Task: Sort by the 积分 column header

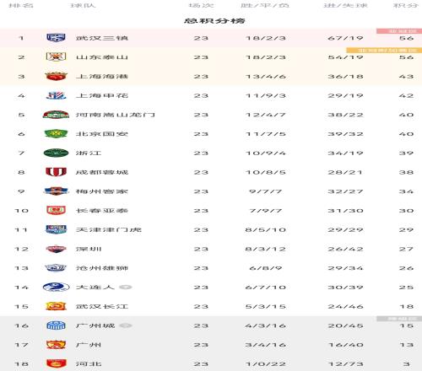Action: (x=405, y=5)
